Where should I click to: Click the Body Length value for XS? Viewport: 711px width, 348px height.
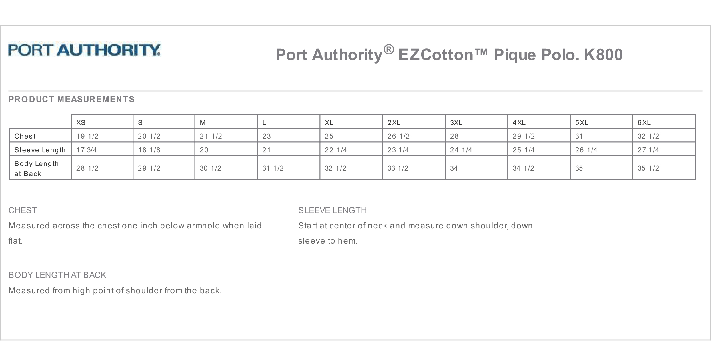tap(87, 168)
